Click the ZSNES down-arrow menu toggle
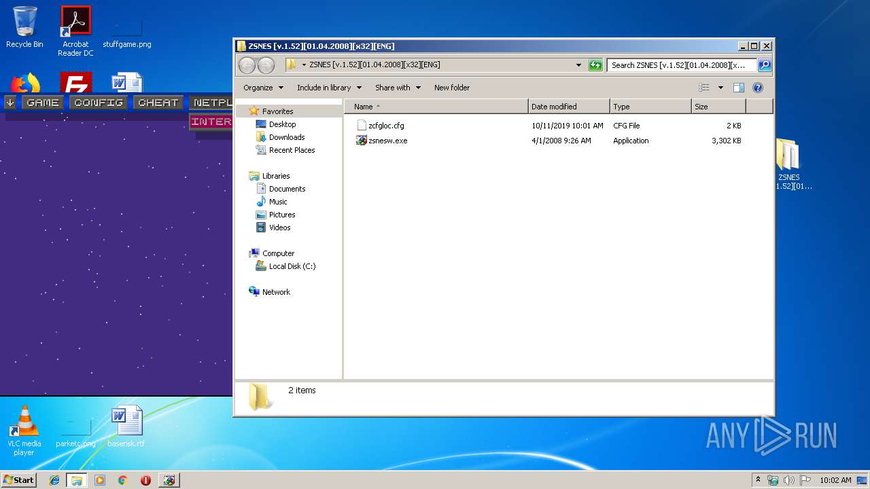The image size is (870, 489). point(10,103)
